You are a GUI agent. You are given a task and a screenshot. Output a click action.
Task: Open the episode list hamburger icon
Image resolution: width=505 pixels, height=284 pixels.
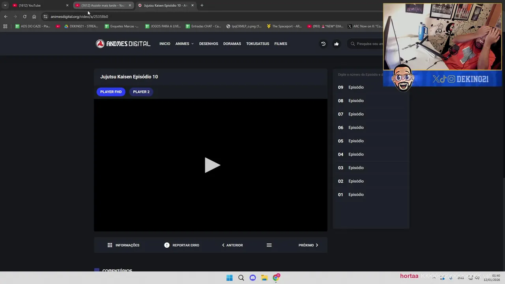point(269,245)
